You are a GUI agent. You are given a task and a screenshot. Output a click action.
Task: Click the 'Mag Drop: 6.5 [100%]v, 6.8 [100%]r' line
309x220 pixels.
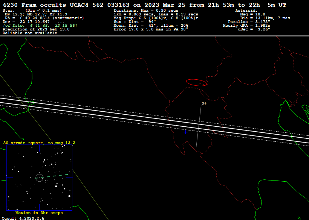tap(156, 18)
